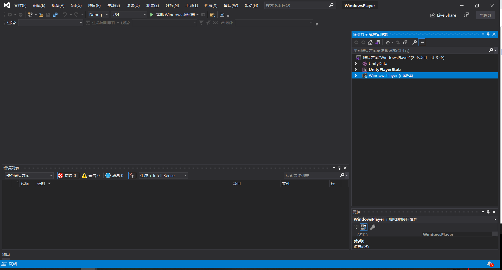Click the save file icon
This screenshot has width=502, height=270.
point(48,15)
